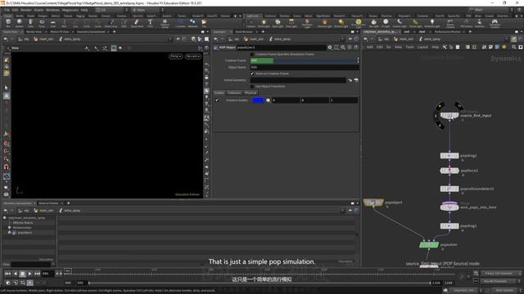Image resolution: width=524 pixels, height=294 pixels.
Task: Select the Box shelf tool
Action: coord(8,23)
